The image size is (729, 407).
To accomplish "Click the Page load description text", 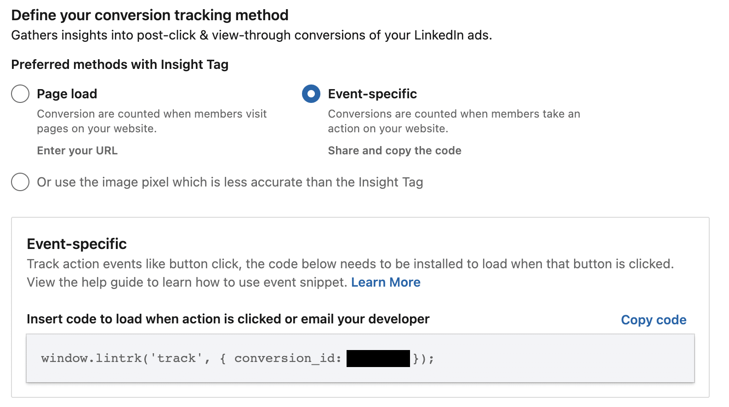I will click(152, 121).
